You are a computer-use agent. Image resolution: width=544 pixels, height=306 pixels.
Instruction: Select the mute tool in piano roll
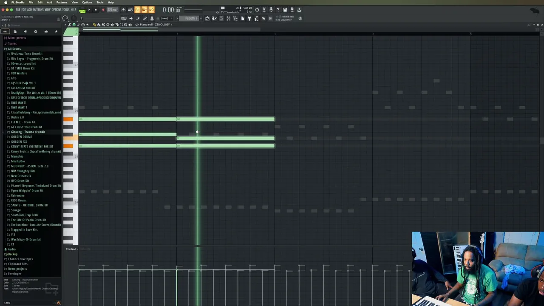[112, 25]
